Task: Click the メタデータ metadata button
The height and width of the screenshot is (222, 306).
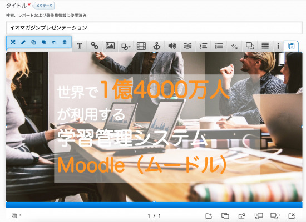Action: (43, 6)
